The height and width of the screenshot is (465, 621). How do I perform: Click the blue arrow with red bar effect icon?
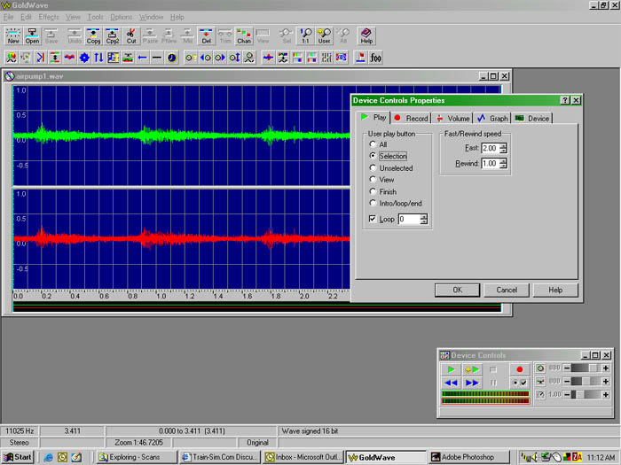[x=41, y=58]
